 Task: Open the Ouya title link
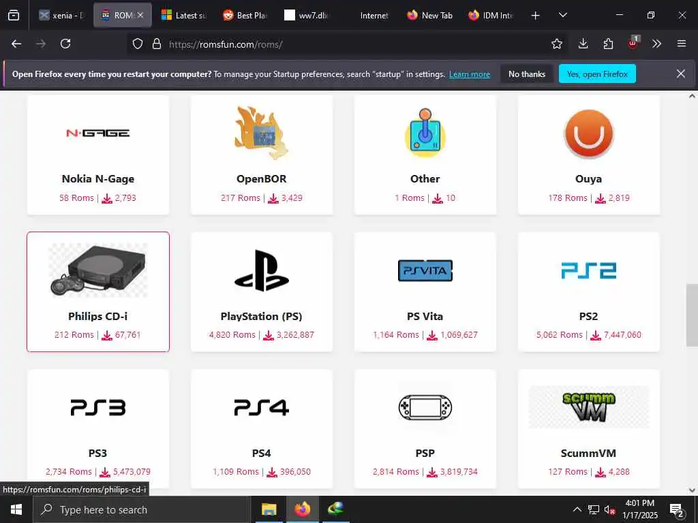[588, 179]
